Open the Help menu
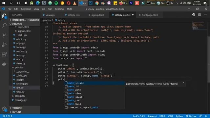The image size is (210, 118). (70, 9)
